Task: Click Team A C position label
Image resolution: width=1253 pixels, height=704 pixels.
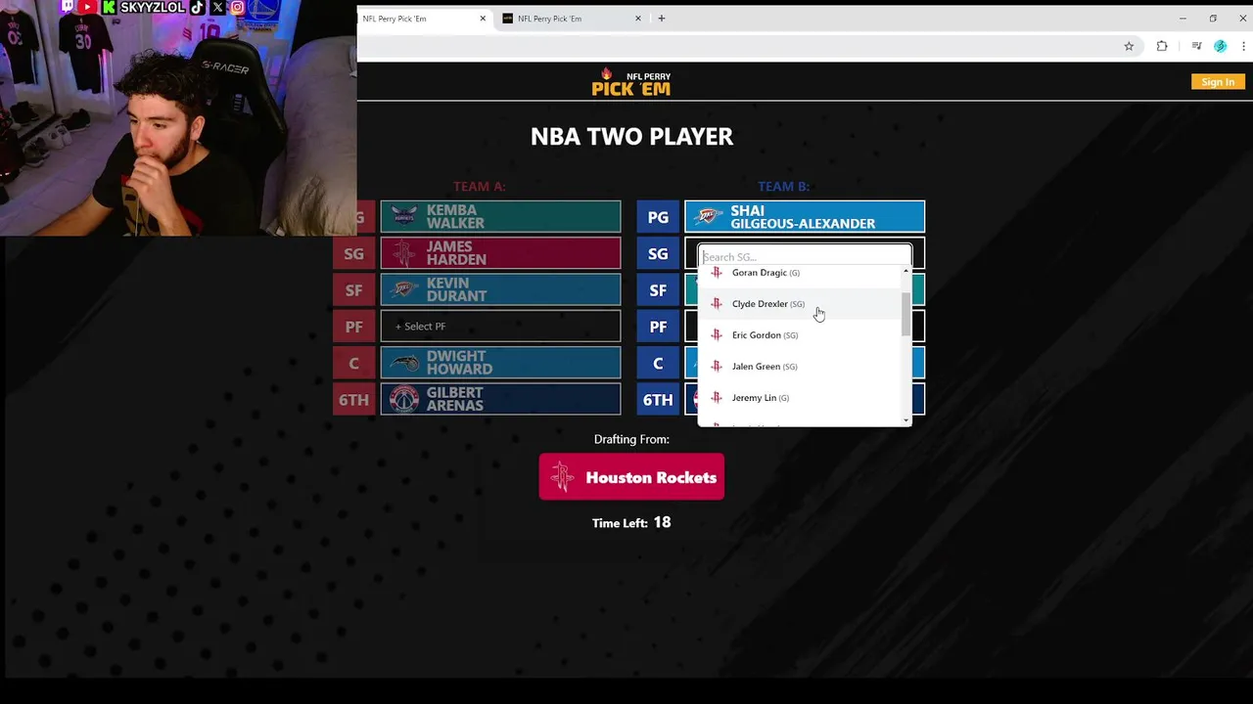Action: 353,363
